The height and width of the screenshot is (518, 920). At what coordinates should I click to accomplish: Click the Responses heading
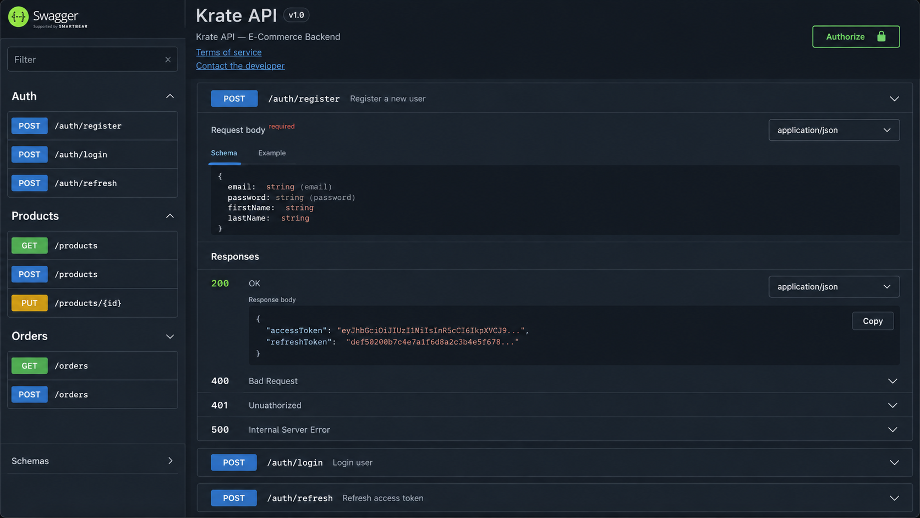(235, 257)
